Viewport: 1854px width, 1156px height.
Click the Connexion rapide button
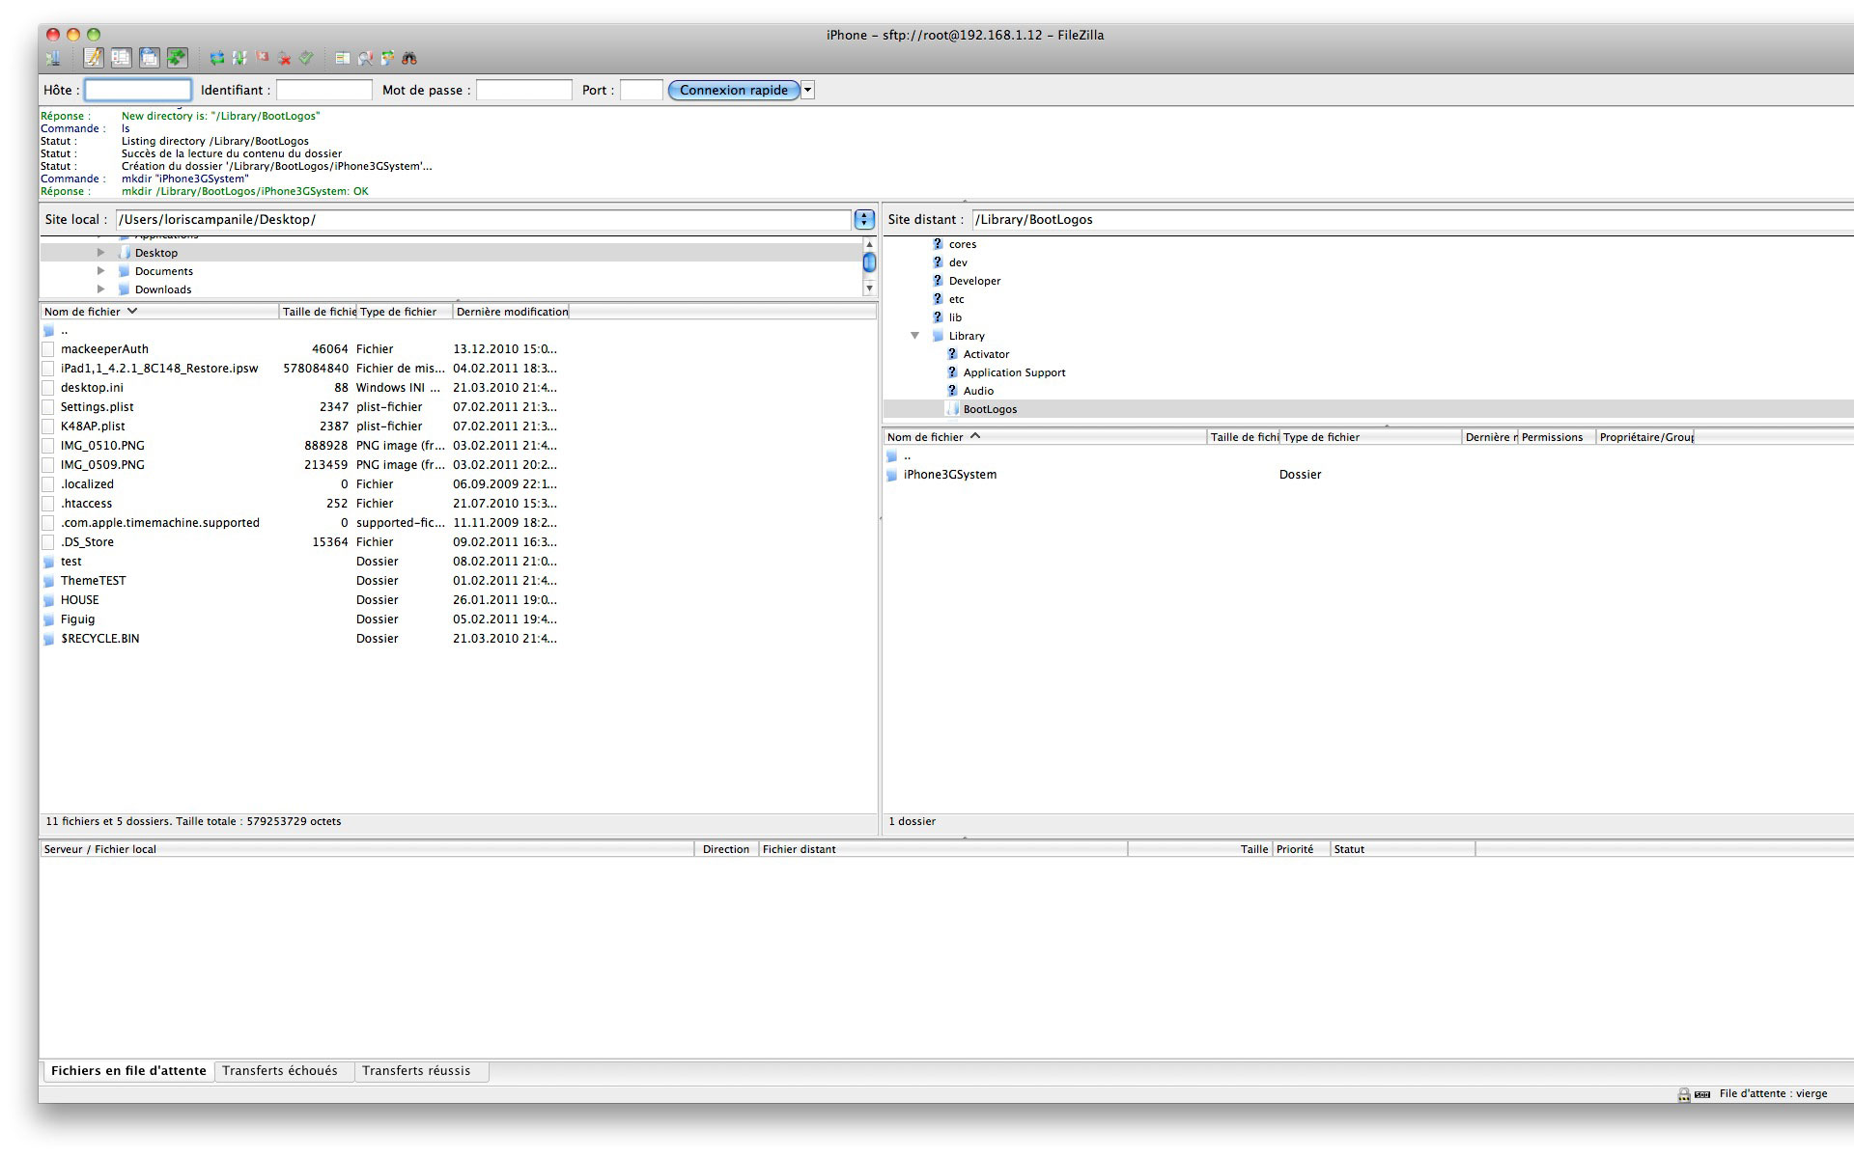tap(733, 90)
